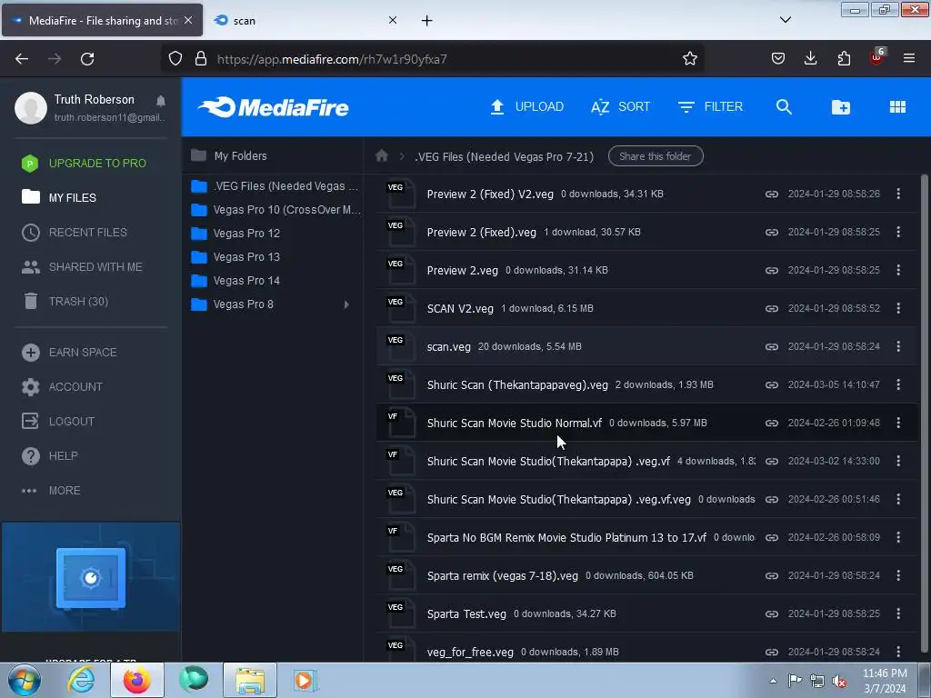This screenshot has width=931, height=698.
Task: Open Earn Space page
Action: [x=69, y=353]
